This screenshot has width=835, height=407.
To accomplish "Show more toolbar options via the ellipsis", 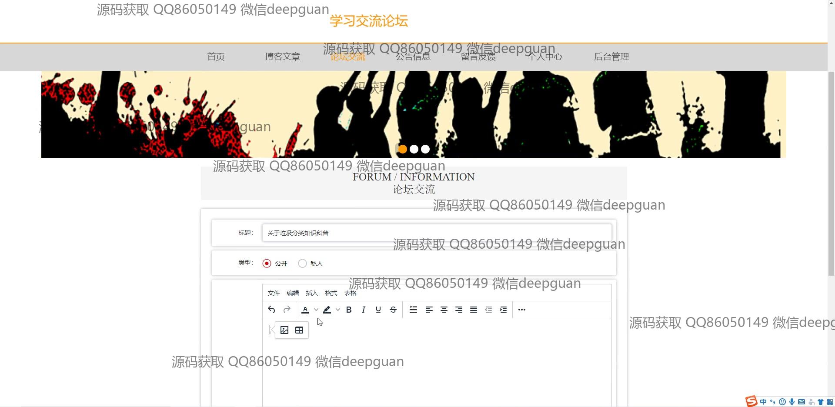I will coord(522,310).
